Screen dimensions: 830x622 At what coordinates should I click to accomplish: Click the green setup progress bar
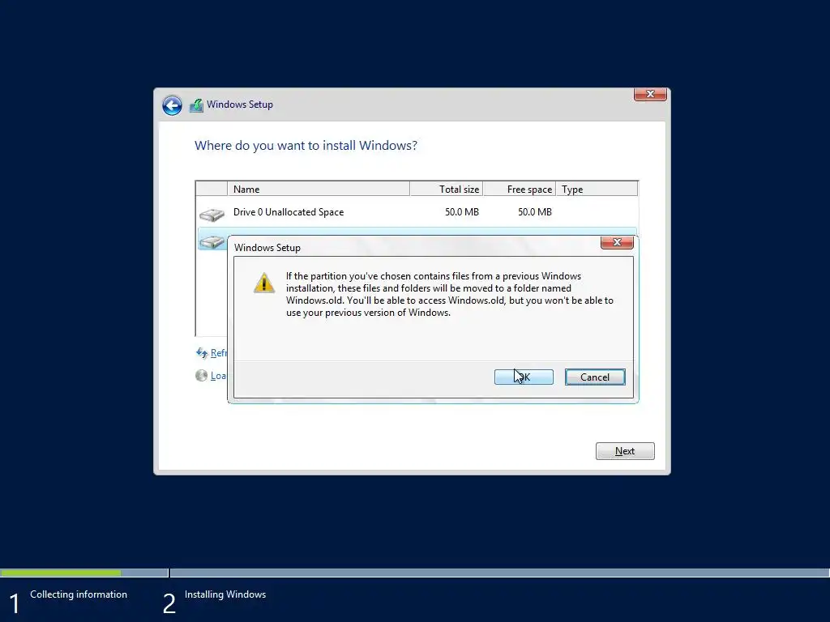point(61,573)
